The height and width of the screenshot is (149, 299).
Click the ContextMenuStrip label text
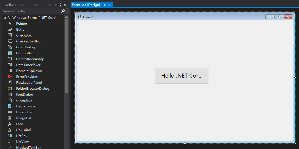pyautogui.click(x=30, y=59)
